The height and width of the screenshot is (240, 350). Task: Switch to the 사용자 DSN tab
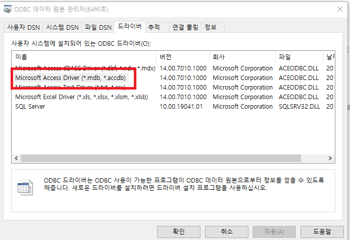pos(23,27)
